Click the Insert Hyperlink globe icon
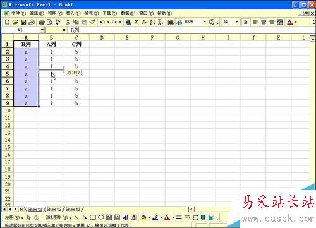 click(x=128, y=22)
